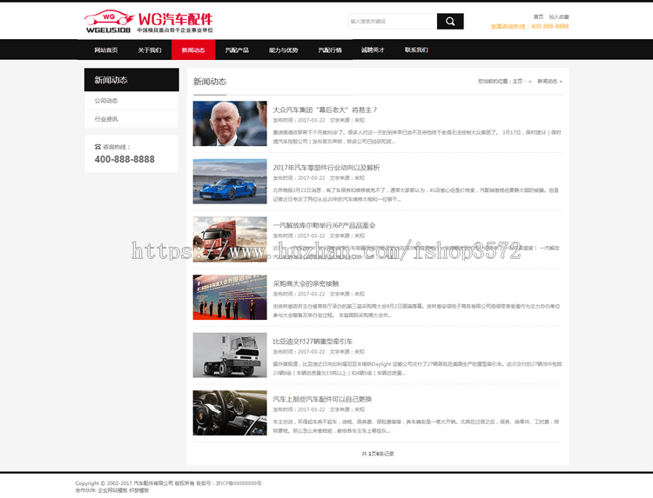Focus the search keyword input field
This screenshot has height=498, width=653.
pos(393,21)
